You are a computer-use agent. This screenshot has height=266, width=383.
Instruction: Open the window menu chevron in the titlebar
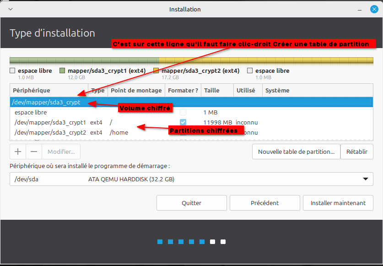pyautogui.click(x=10, y=9)
